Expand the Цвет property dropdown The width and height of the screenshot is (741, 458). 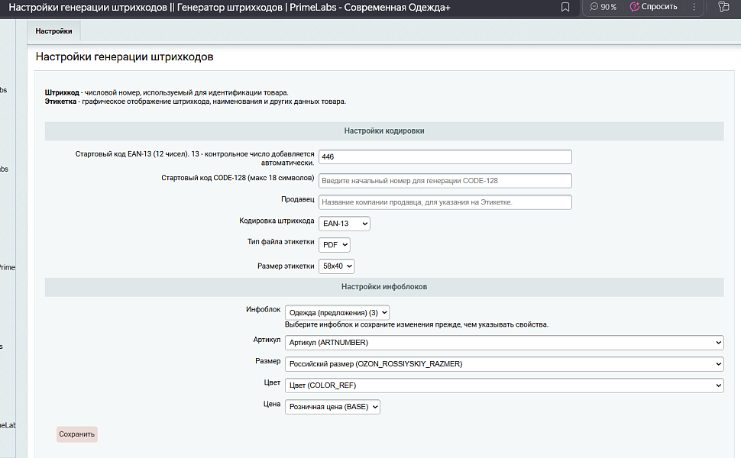503,385
